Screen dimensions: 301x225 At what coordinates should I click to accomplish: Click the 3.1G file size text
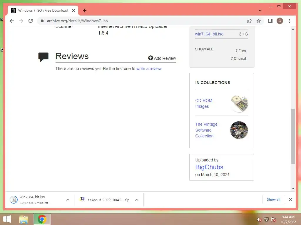pos(243,34)
